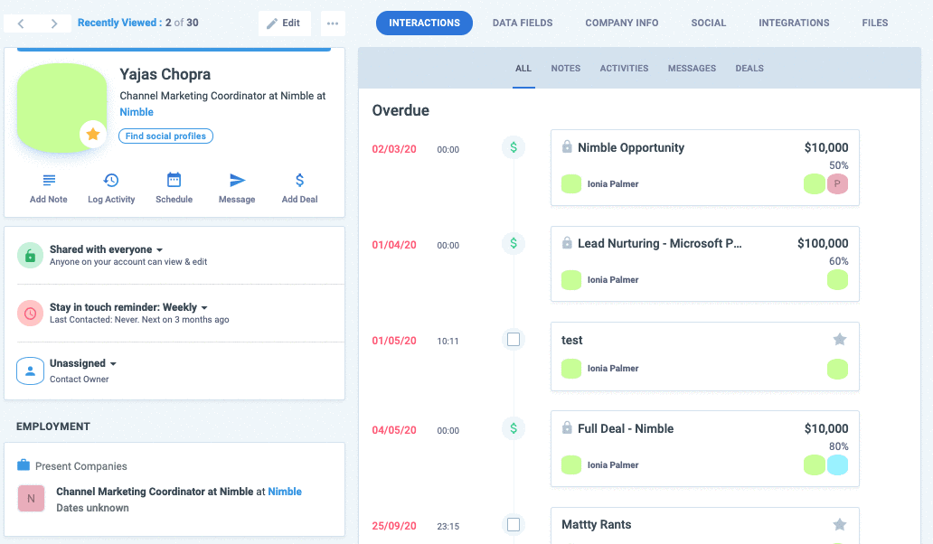Click the Schedule calendar icon
Image resolution: width=933 pixels, height=544 pixels.
tap(174, 181)
